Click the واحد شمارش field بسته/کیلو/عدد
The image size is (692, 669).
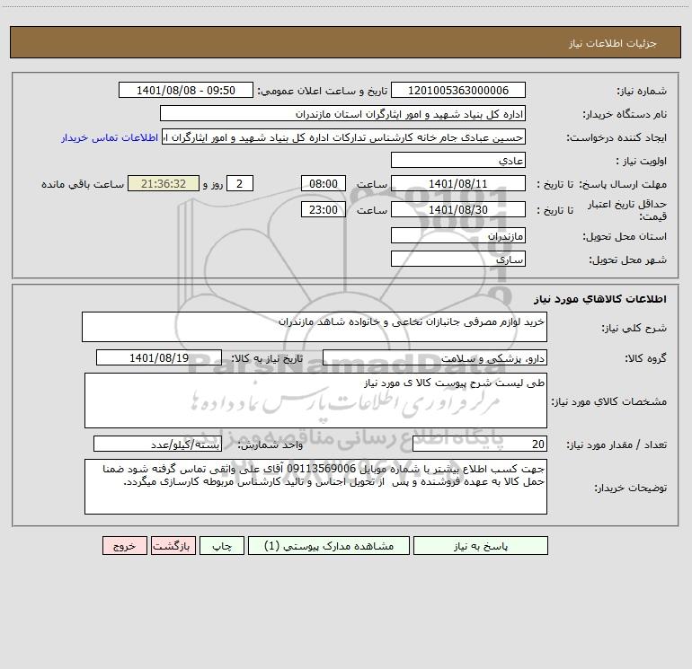(157, 444)
